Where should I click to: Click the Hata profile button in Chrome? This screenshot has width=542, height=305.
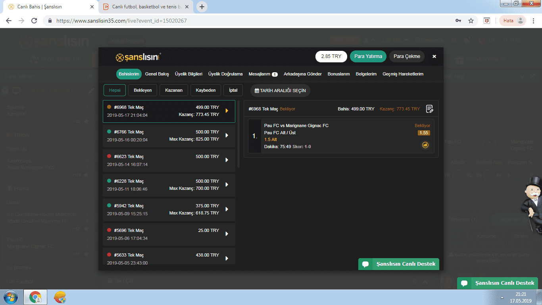point(513,21)
